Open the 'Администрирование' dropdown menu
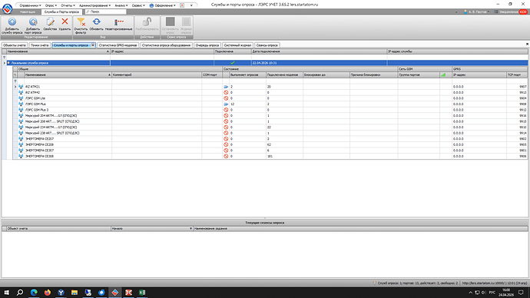Viewport: 530px width, 298px height. 94,5
